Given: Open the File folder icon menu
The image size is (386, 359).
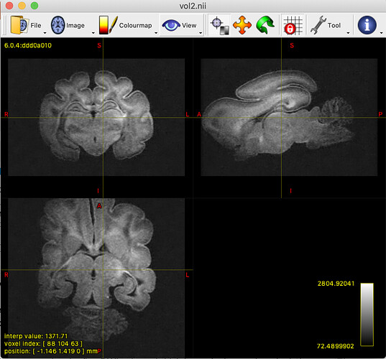Looking at the screenshot, I should (19, 25).
